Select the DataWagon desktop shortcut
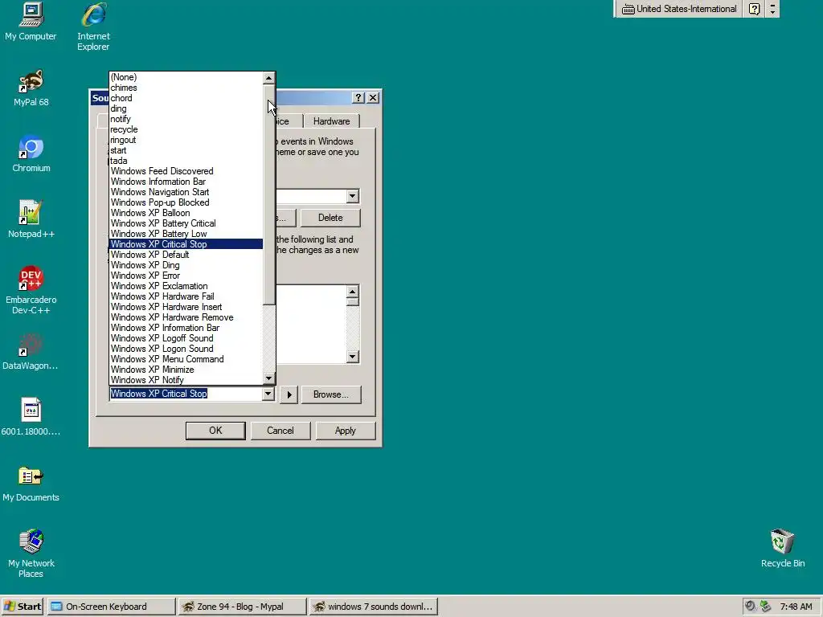823x617 pixels. pos(31,352)
